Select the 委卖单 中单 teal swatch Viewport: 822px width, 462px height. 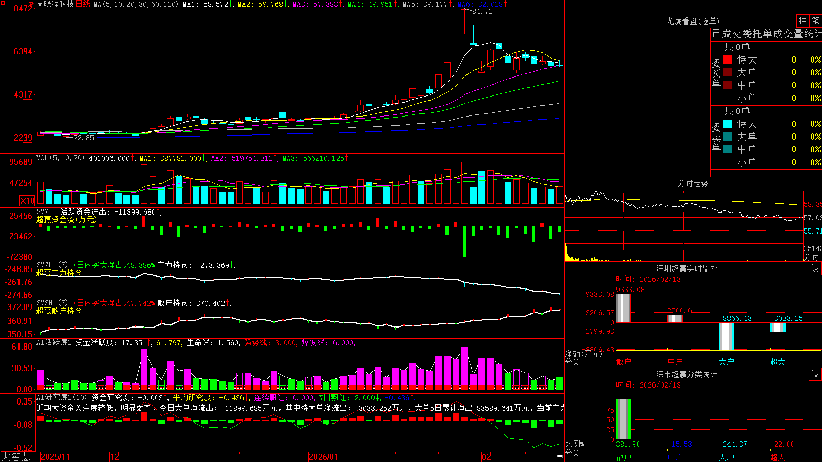(727, 149)
